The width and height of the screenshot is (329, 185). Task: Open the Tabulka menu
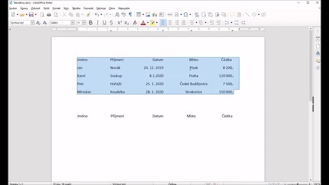(x=76, y=8)
